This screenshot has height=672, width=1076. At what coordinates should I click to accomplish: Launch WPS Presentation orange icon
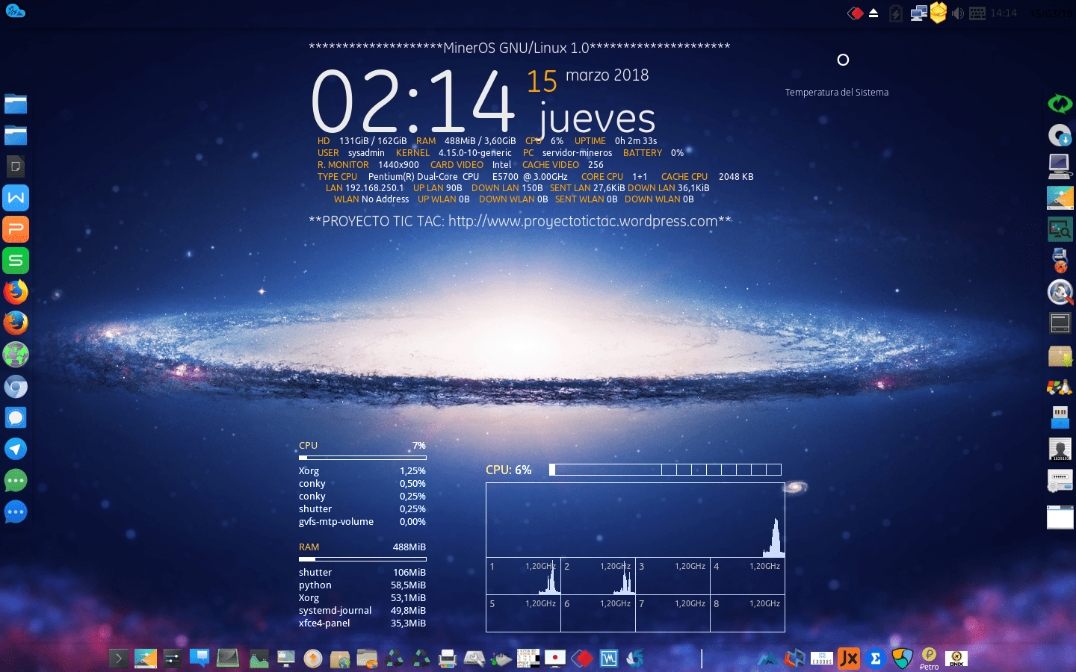(x=16, y=229)
